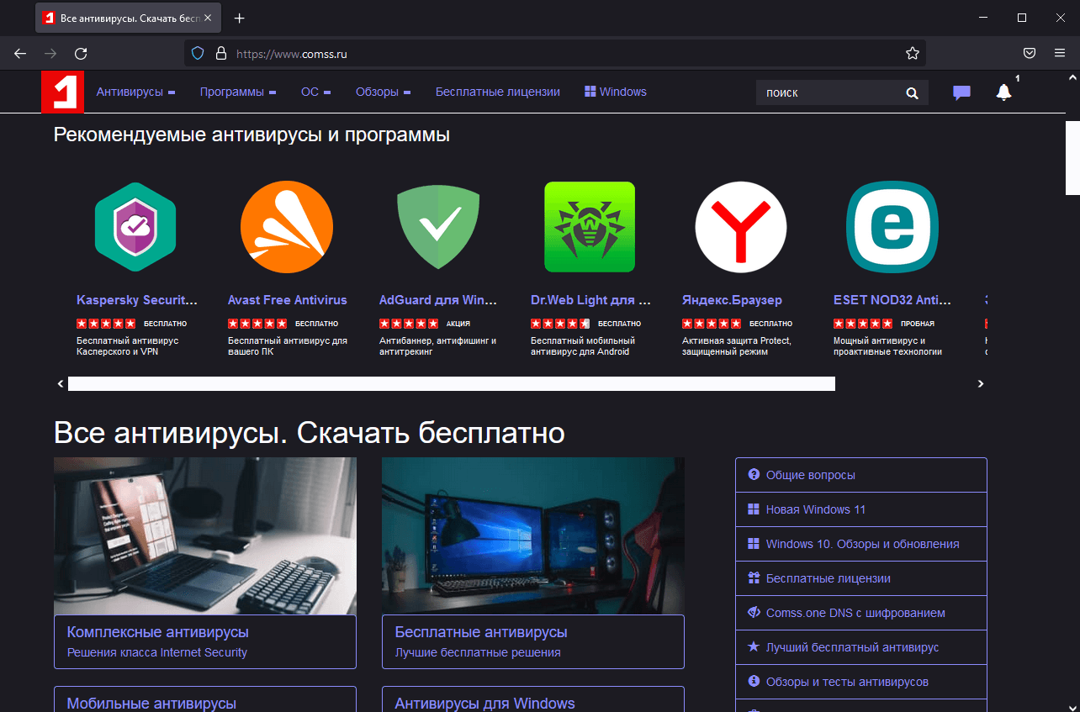Expand the Программы menu

pos(238,92)
